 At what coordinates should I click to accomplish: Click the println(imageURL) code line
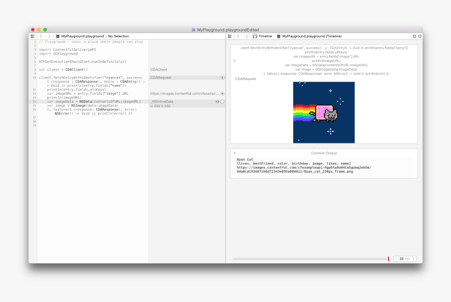[64, 97]
